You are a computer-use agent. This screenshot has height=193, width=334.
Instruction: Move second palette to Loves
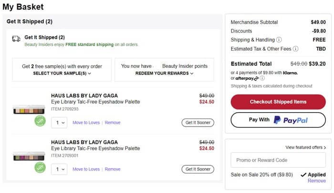pos(86,169)
